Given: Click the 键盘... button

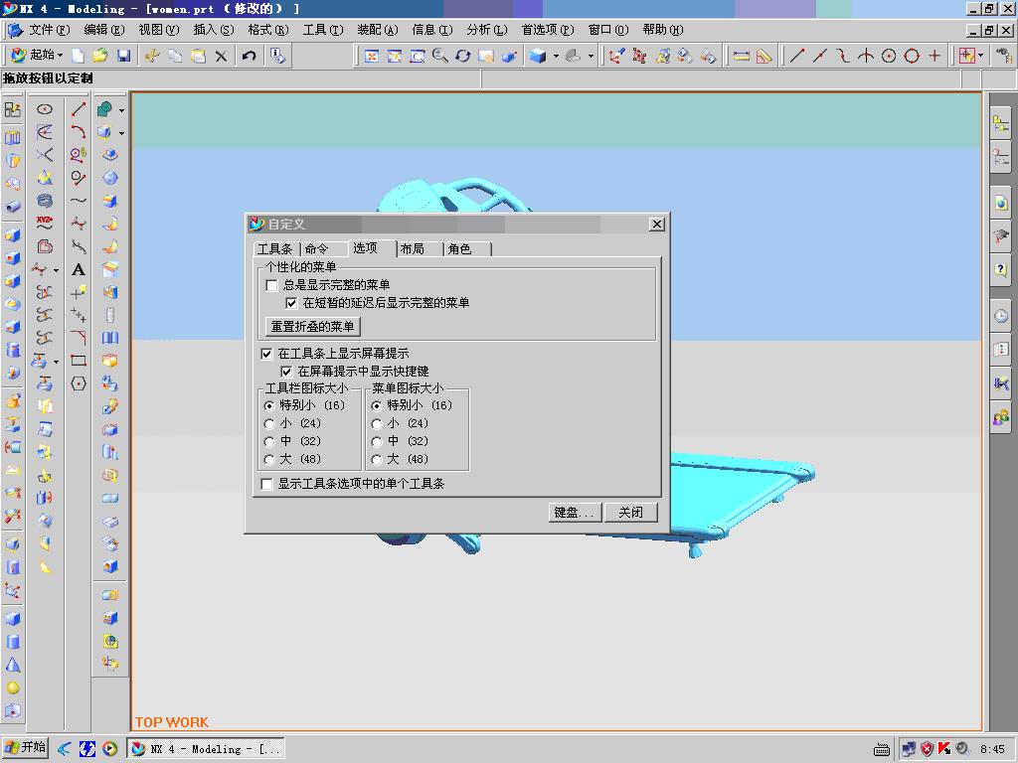Looking at the screenshot, I should click(573, 512).
